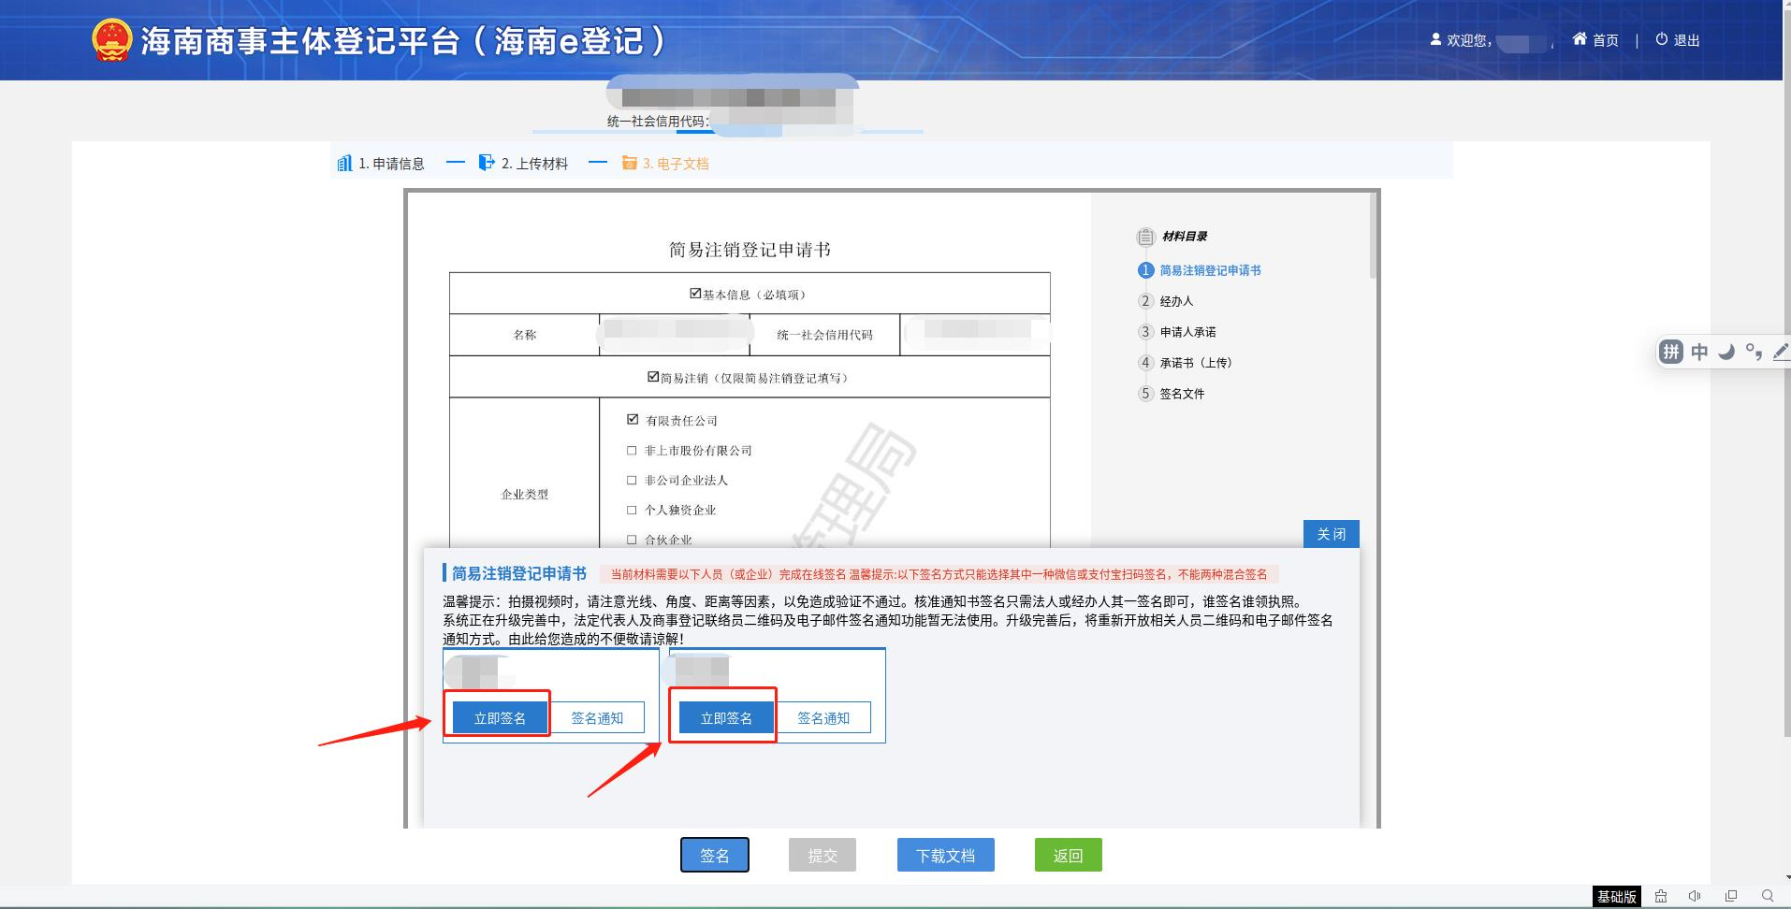Click the first 立即签名 button
Image resolution: width=1791 pixels, height=909 pixels.
coord(499,718)
